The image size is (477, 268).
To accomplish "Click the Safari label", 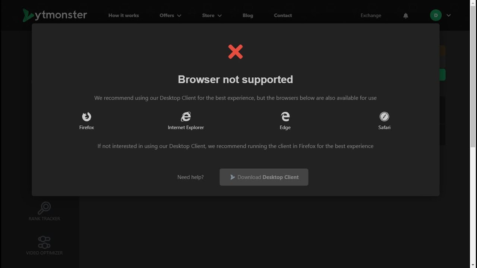I will pos(384,127).
